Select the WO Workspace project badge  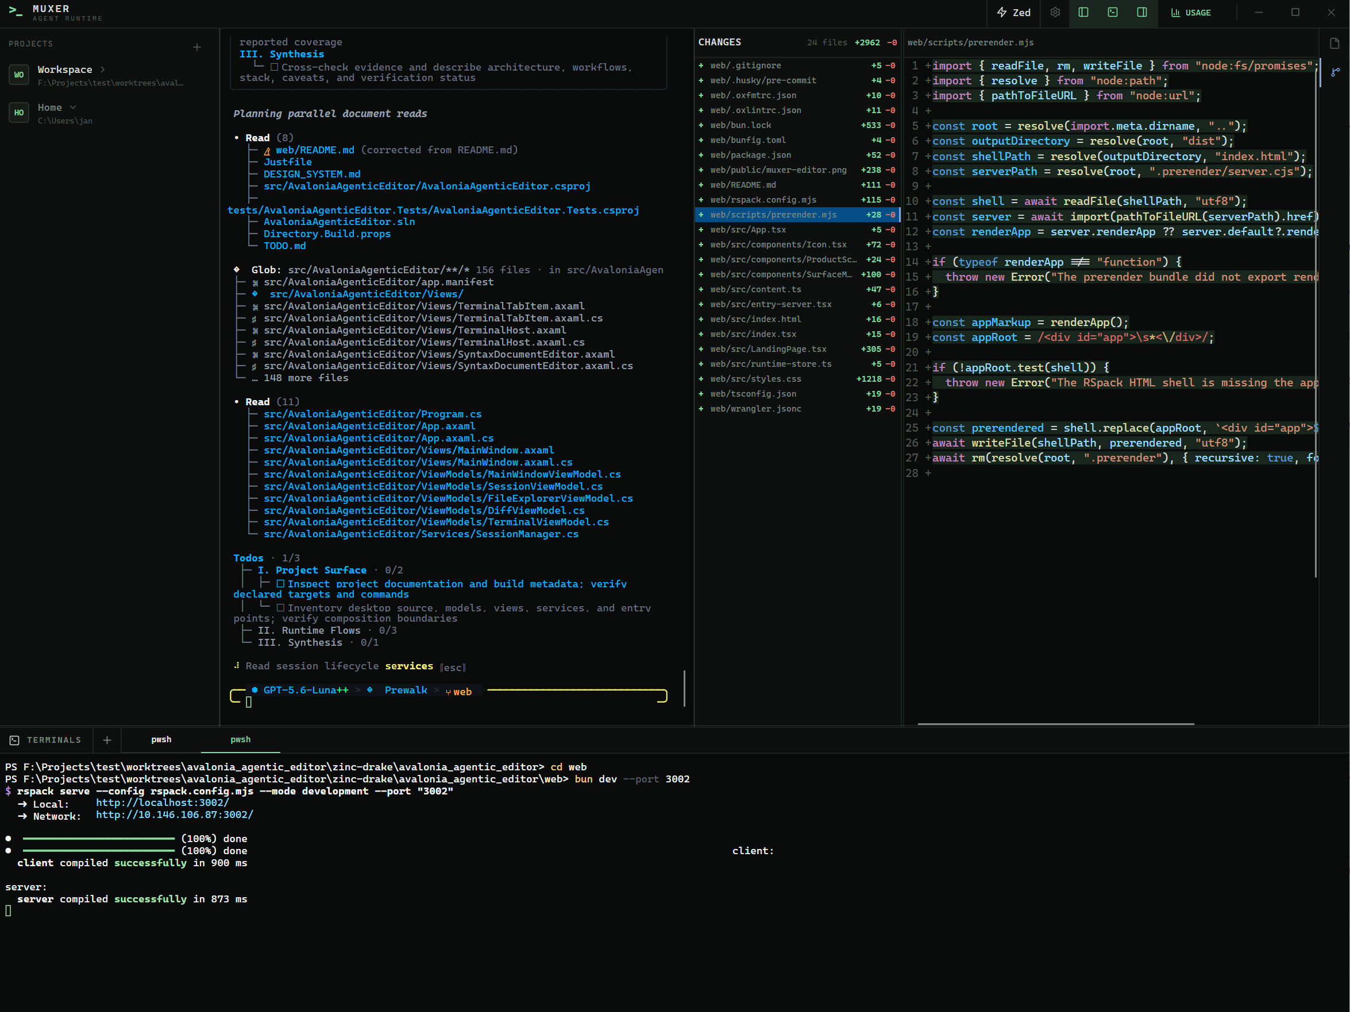point(19,75)
